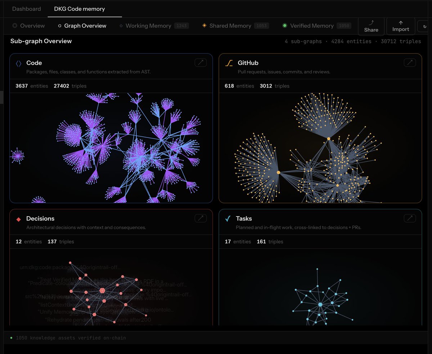The height and width of the screenshot is (354, 432).
Task: Click the GitHub graph visualization
Action: [320, 148]
